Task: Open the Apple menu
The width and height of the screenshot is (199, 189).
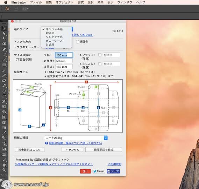Action: [x=6, y=2]
